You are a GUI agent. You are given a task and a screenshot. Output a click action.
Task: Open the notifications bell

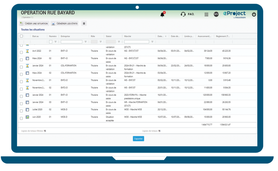(162, 15)
